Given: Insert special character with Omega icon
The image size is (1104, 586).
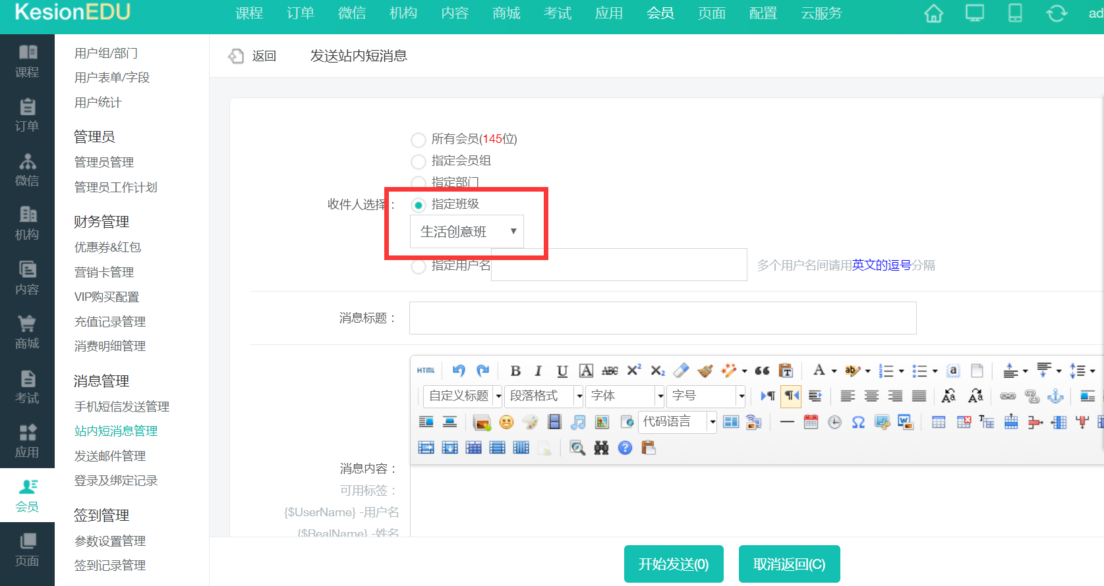Looking at the screenshot, I should 858,422.
